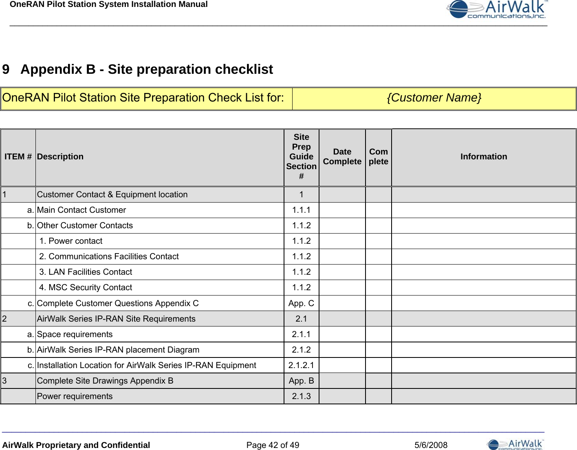The height and width of the screenshot is (450, 577).
Task: Click 'AirWalk Proprietary and Confidential' footer text
Action: pyautogui.click(x=76, y=445)
